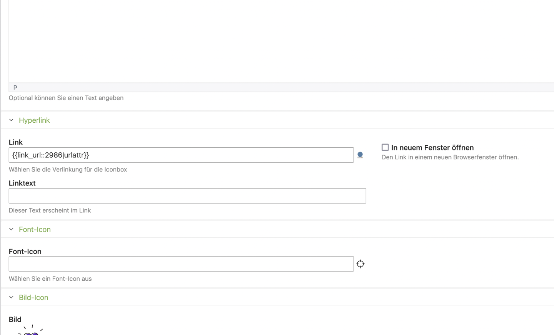
Task: Open the font icon picker crosshair
Action: pyautogui.click(x=360, y=264)
